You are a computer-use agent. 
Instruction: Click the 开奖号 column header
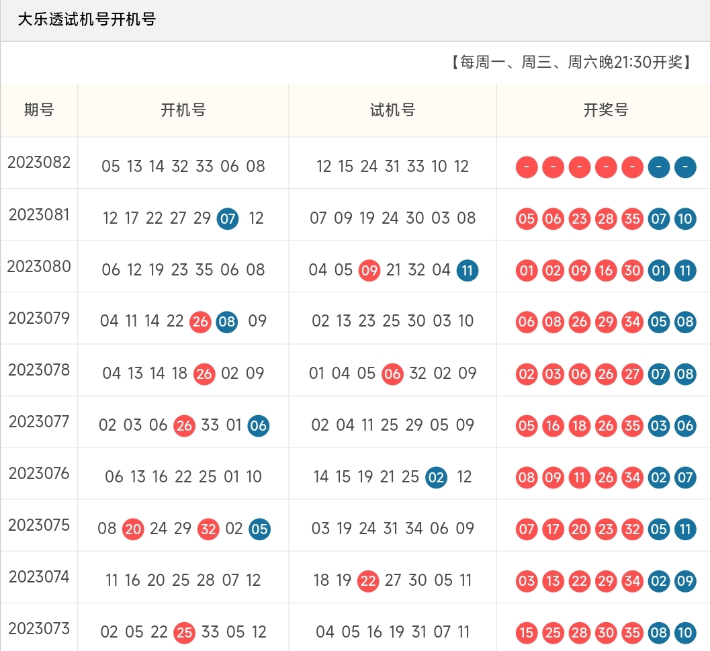coord(606,110)
